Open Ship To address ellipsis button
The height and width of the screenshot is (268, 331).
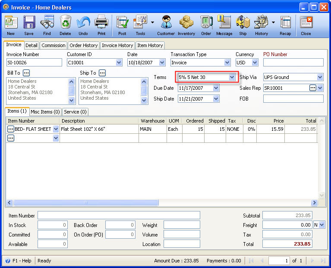point(102,73)
